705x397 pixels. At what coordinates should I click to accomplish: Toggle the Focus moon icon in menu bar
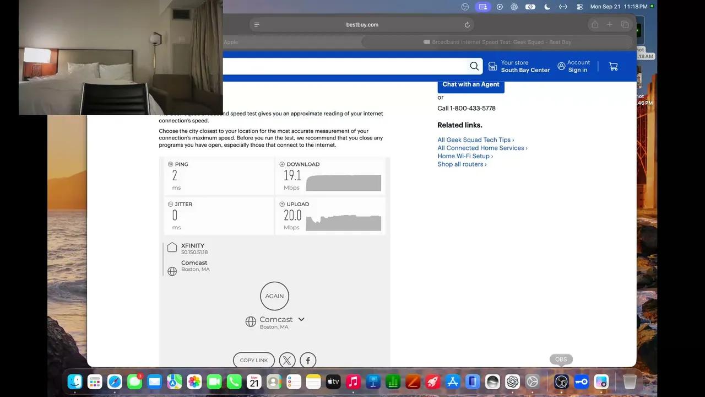tap(547, 7)
